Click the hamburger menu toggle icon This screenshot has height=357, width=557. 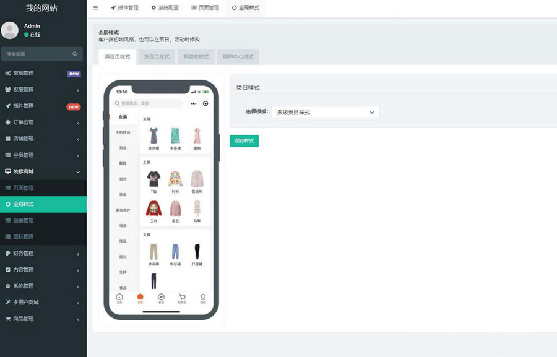point(95,8)
